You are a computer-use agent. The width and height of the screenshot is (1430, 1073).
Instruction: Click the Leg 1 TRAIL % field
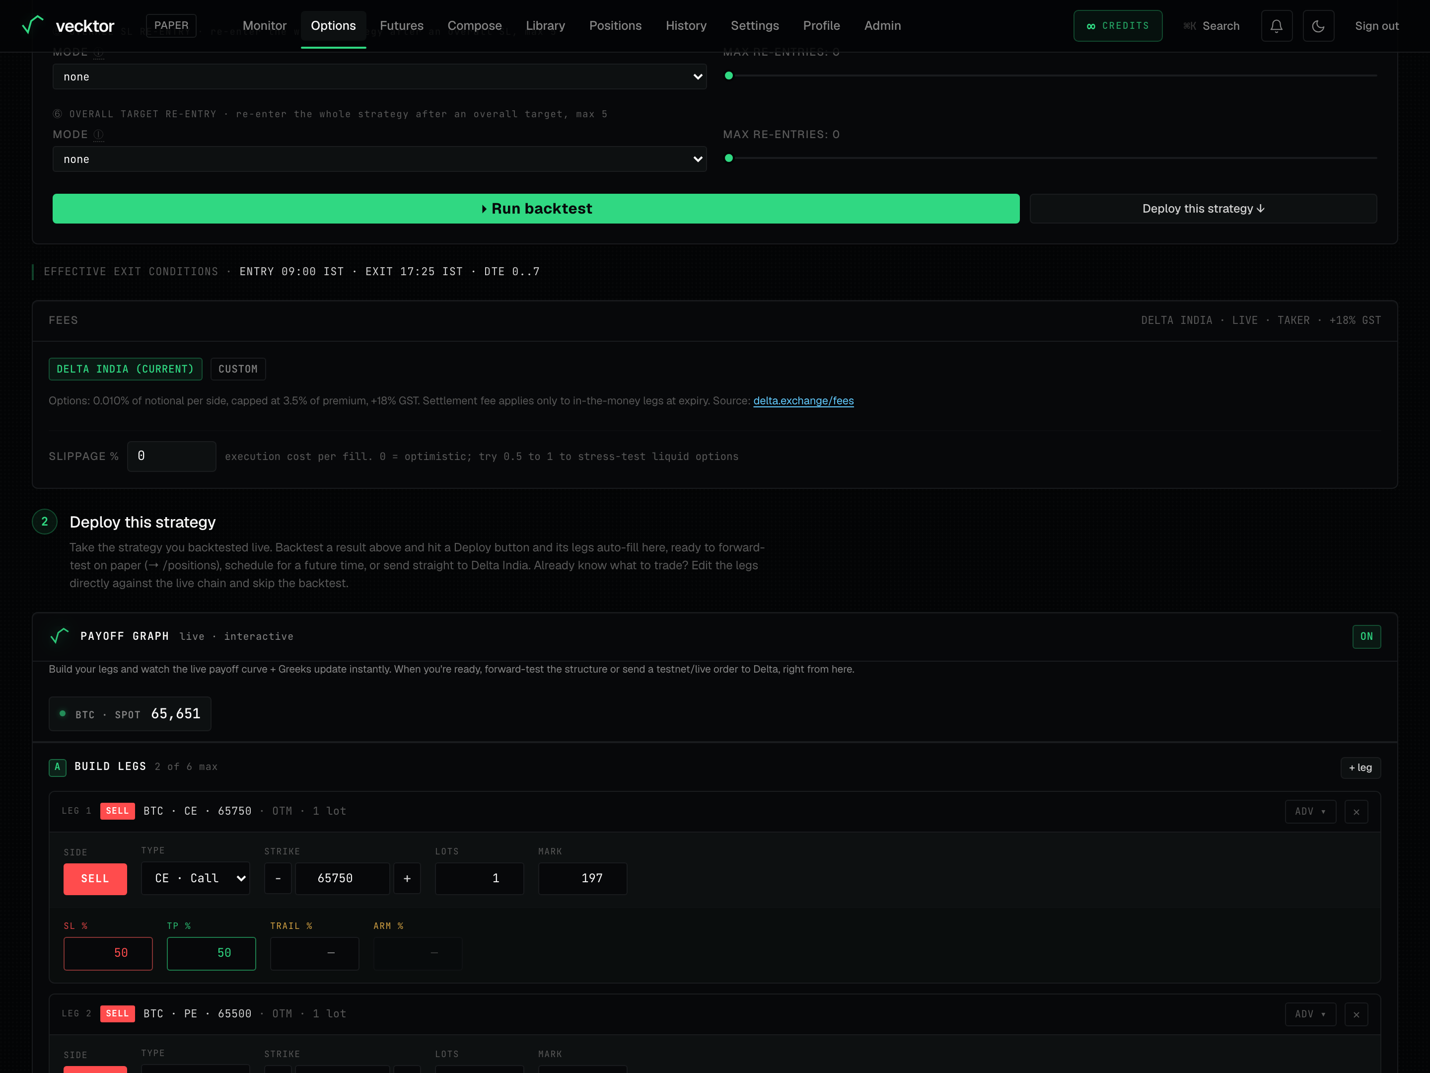pos(314,953)
